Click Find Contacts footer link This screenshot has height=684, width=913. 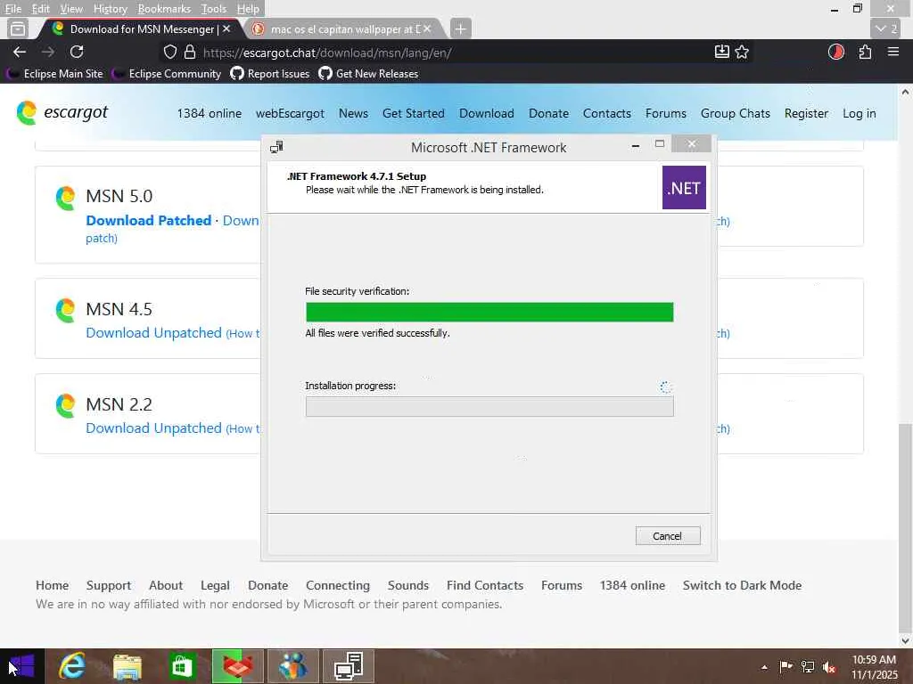click(x=485, y=585)
